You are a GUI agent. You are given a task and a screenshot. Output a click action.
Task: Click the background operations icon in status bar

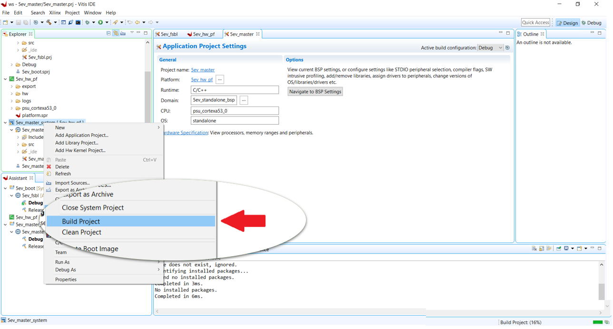coord(607,322)
